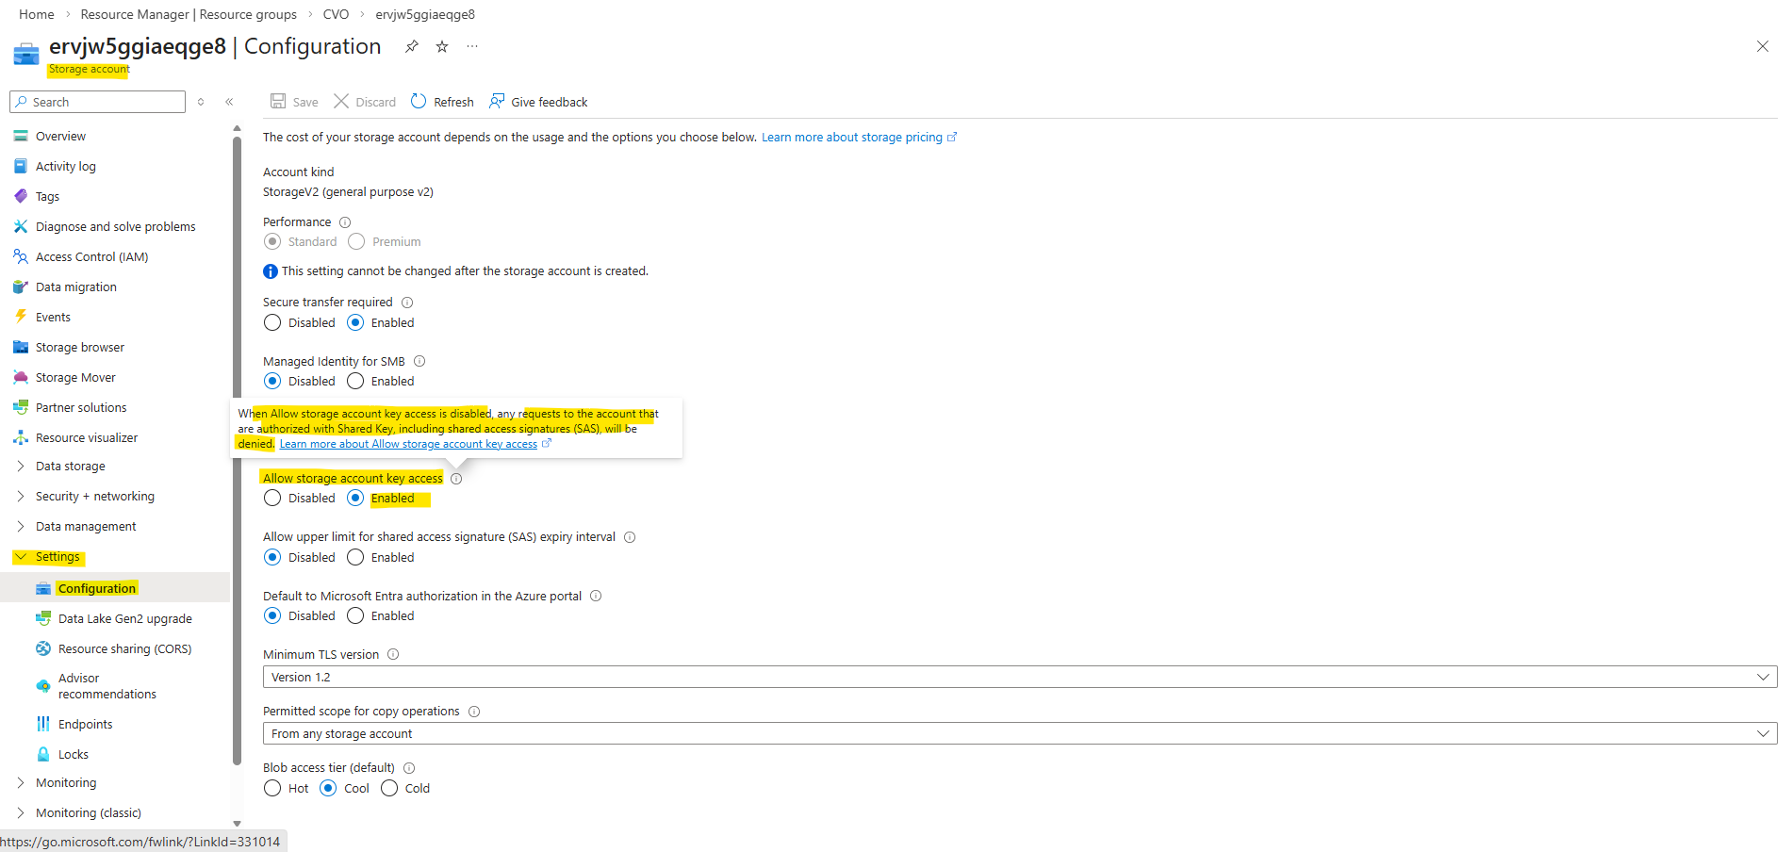1792x852 pixels.
Task: Click the Discard button
Action: [x=365, y=102]
